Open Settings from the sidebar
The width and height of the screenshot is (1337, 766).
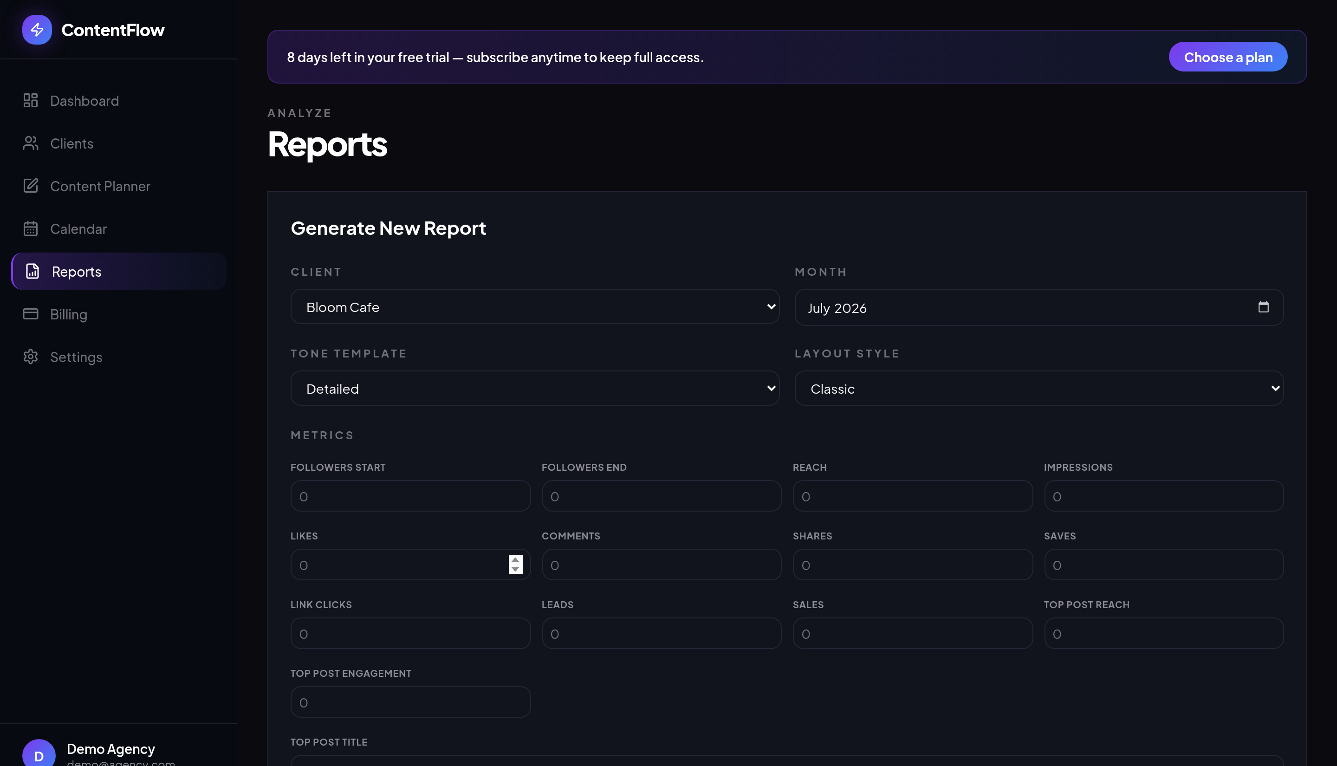[119, 357]
